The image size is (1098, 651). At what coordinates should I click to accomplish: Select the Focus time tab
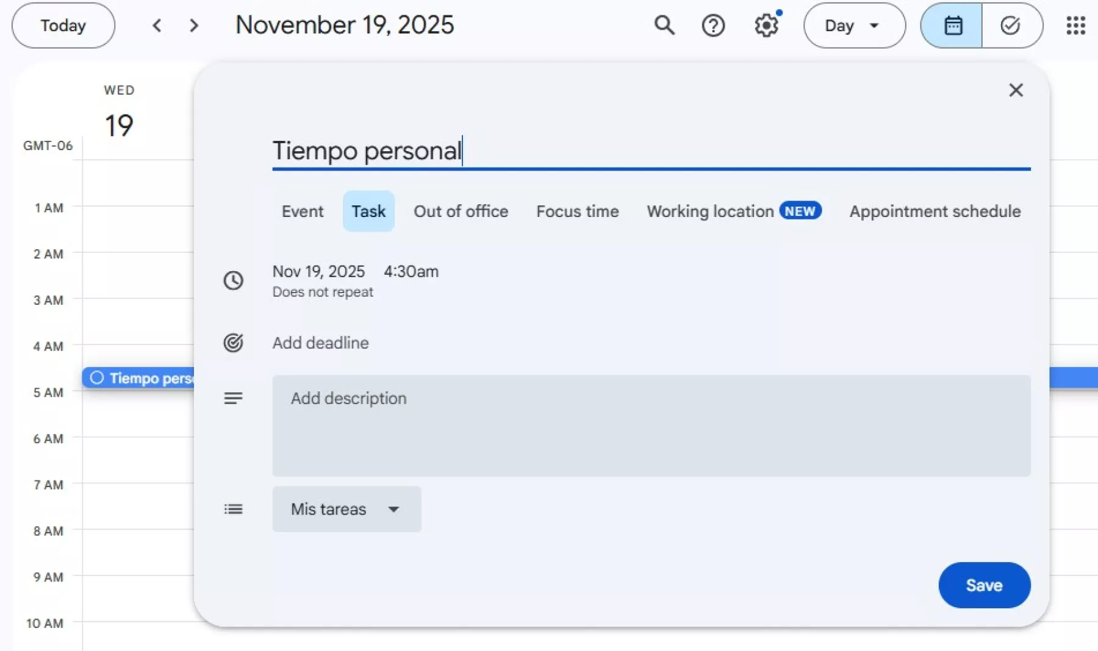(x=577, y=212)
